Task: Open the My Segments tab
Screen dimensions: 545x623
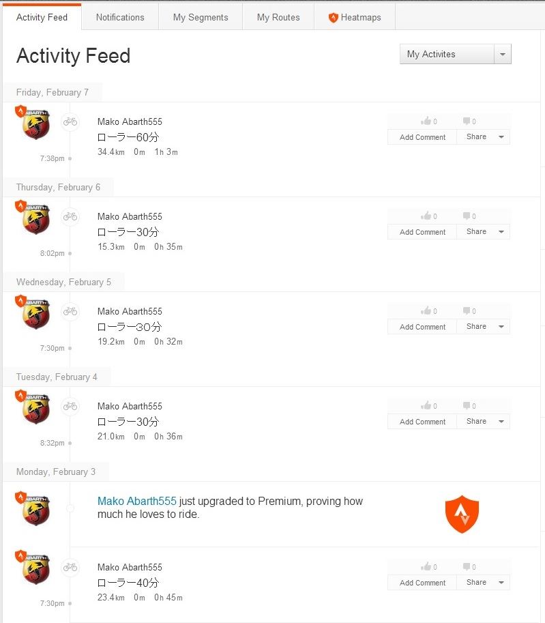Action: pos(201,18)
